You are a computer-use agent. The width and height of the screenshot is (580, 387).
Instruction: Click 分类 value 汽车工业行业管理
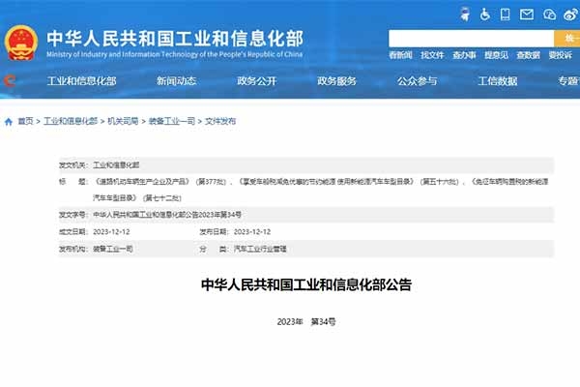[x=260, y=249]
